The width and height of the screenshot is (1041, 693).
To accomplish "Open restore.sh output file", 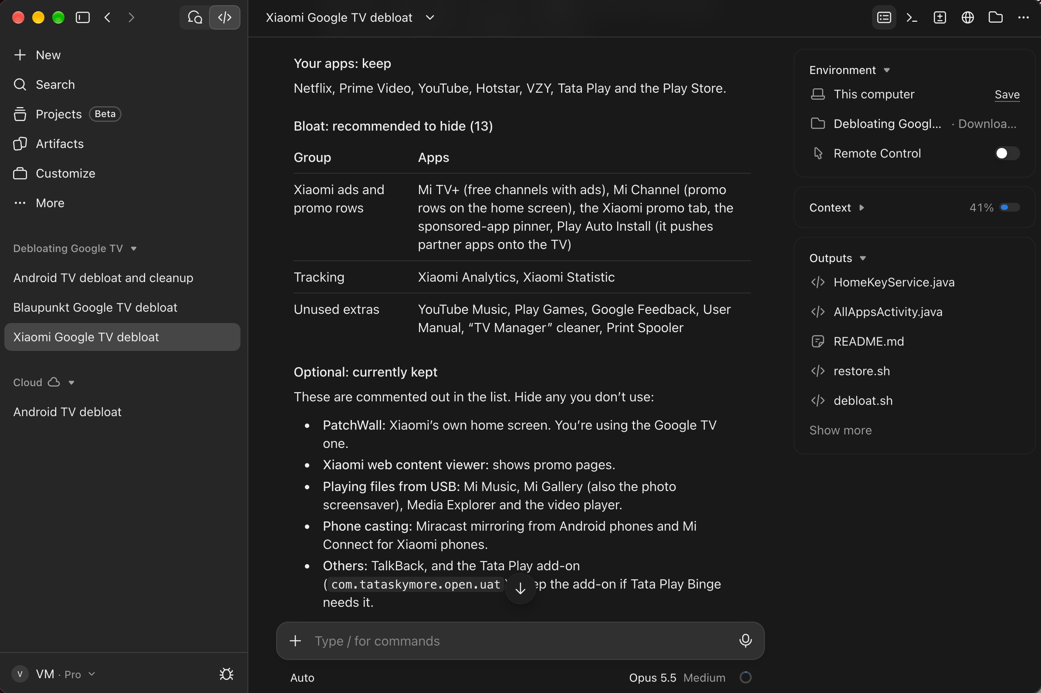I will click(862, 371).
